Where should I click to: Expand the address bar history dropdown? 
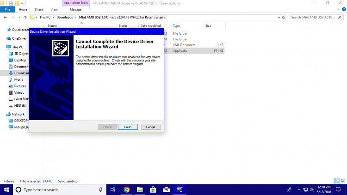(279, 17)
